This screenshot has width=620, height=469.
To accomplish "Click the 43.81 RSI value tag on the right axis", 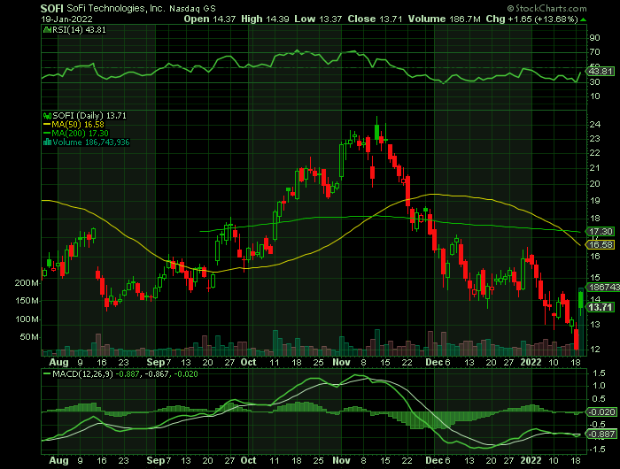I will coord(601,71).
